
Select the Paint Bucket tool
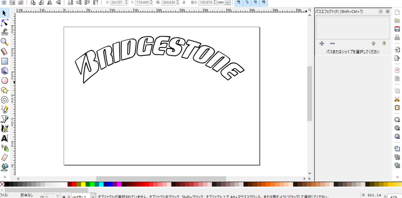[4, 167]
